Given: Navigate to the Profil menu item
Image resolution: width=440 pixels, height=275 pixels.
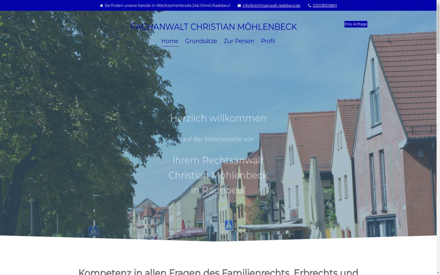Looking at the screenshot, I should (268, 41).
